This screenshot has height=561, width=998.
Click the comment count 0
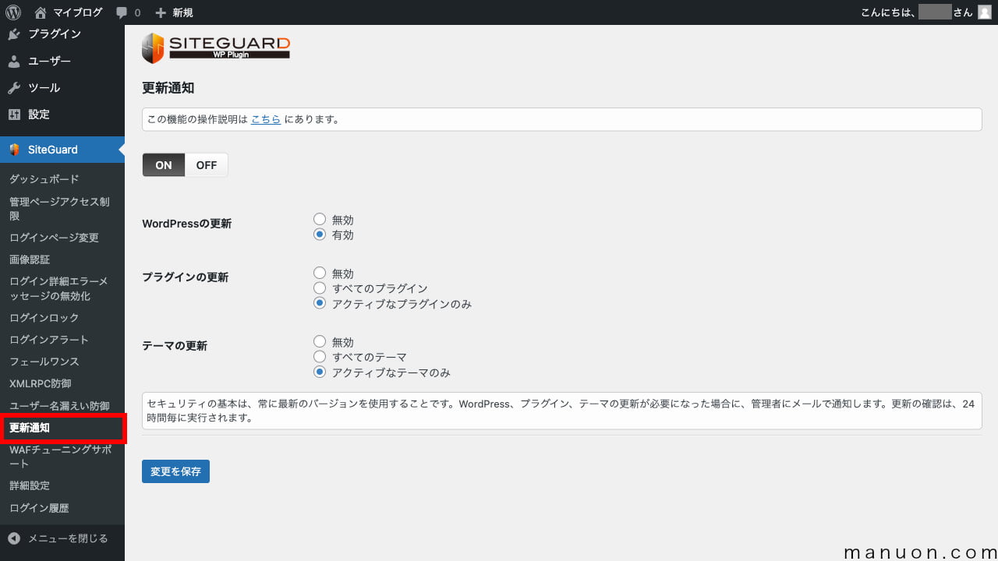(138, 13)
